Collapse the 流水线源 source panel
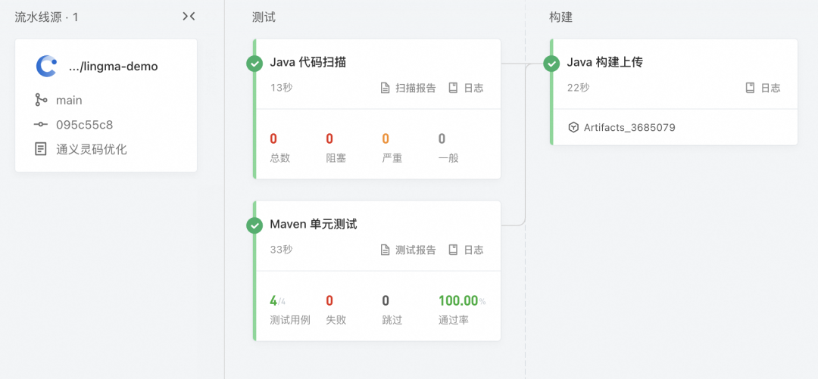The image size is (818, 379). click(189, 17)
